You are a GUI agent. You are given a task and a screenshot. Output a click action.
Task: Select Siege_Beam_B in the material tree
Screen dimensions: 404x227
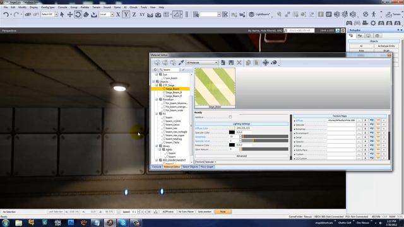174,93
